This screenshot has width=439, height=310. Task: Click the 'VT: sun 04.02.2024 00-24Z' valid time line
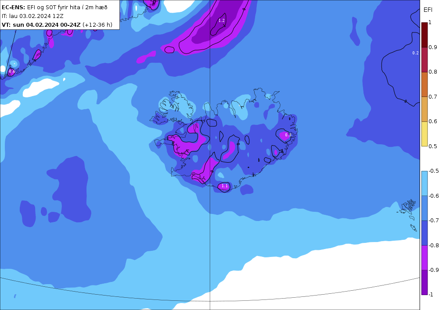coord(57,25)
